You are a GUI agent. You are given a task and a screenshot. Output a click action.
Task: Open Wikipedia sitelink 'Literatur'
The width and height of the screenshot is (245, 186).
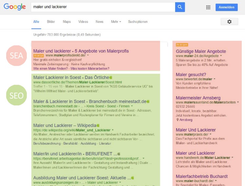(x=105, y=143)
